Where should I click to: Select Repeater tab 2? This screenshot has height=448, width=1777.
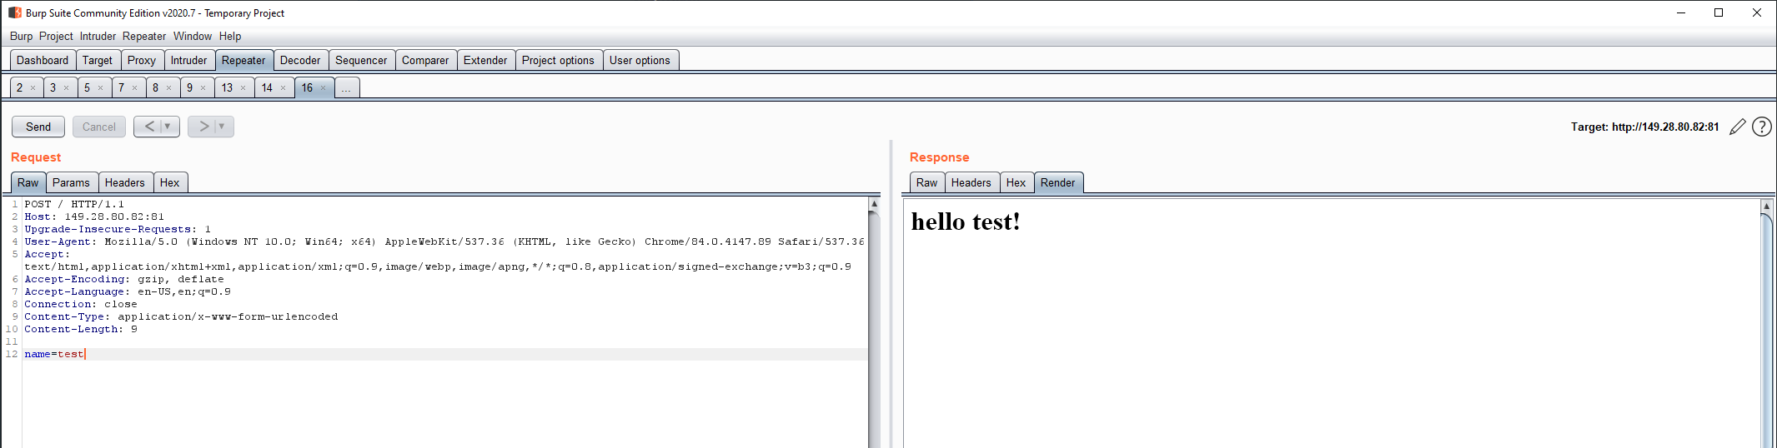tap(20, 87)
